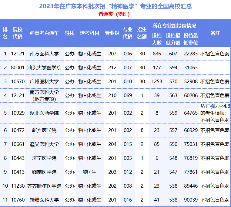Click the lowest score '547'
This screenshot has width=231, height=207.
173,172
